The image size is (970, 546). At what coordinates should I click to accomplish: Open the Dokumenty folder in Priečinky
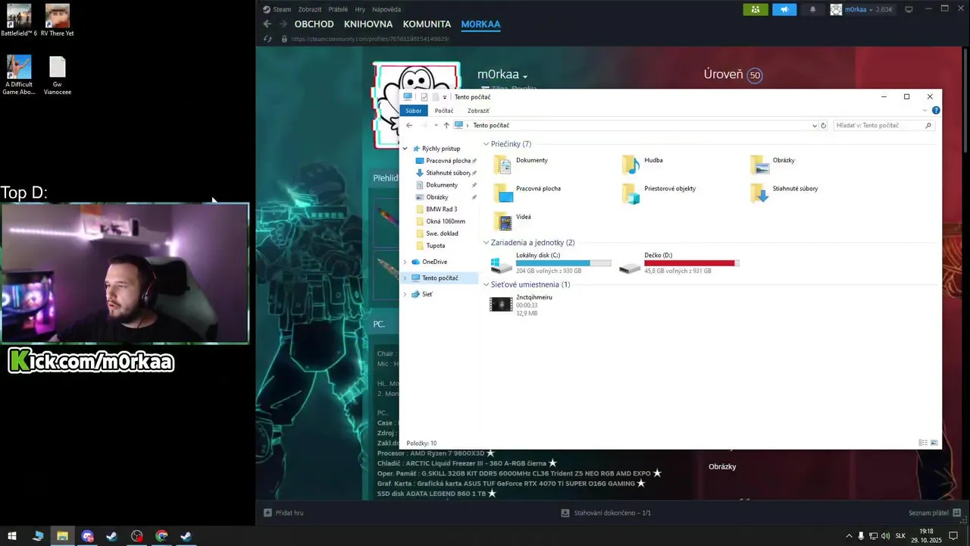[521, 163]
